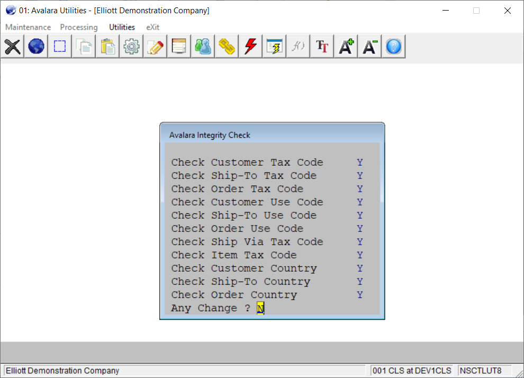The image size is (524, 378).
Task: Click the Y value for Check Item Tax Code
Action: [x=359, y=255]
